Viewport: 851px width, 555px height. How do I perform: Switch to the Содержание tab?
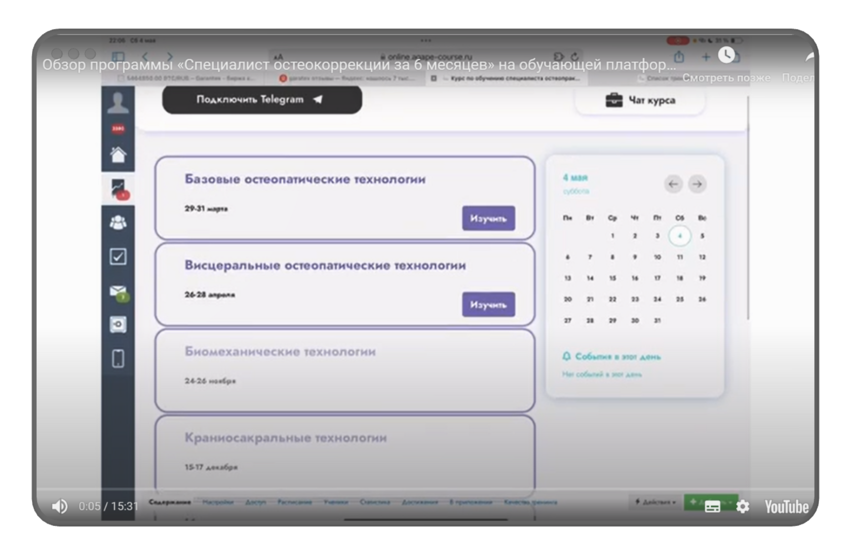[x=170, y=502]
